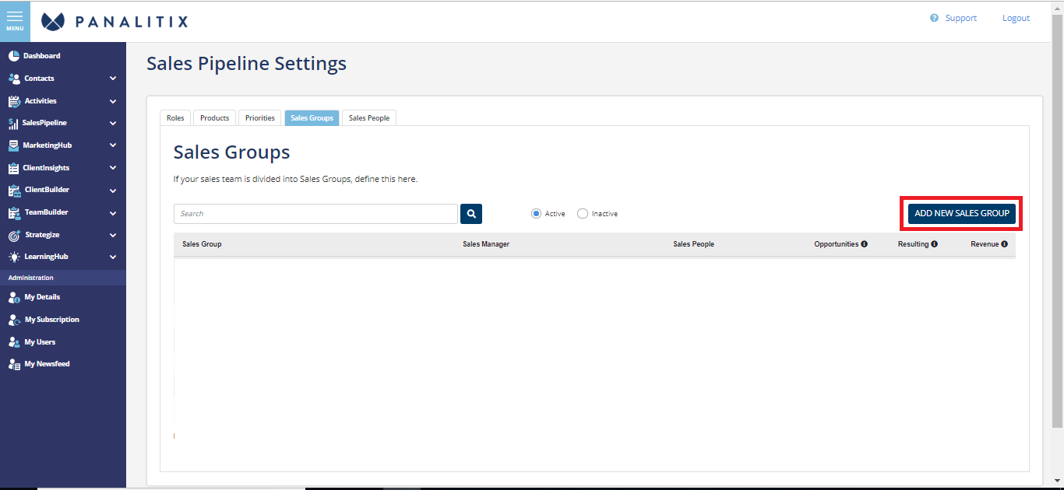1064x490 pixels.
Task: Expand the TeamBuilder menu chevron
Action: pyautogui.click(x=113, y=212)
